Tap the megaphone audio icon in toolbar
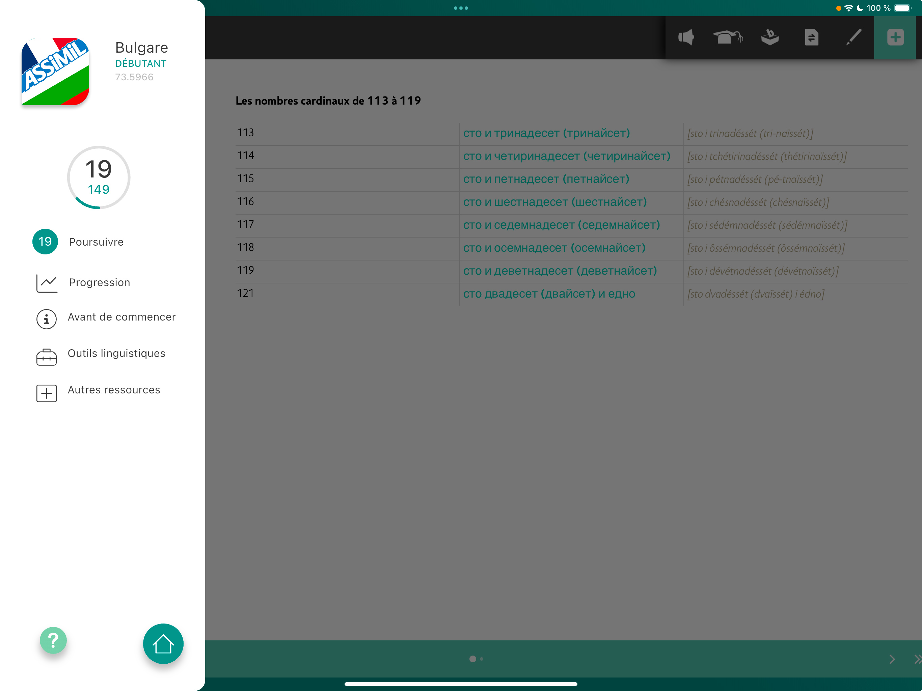 pos(686,37)
